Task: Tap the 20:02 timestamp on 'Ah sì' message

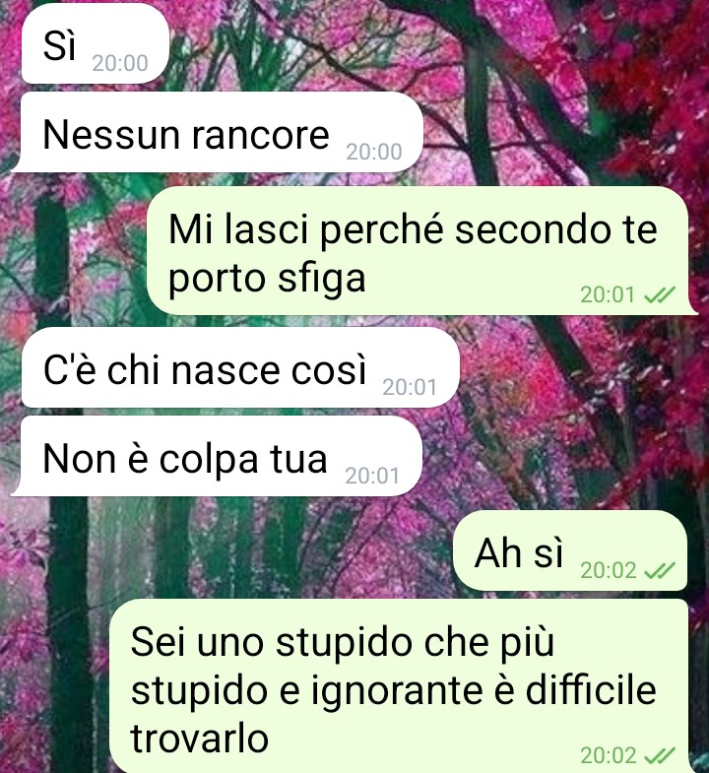Action: point(609,571)
